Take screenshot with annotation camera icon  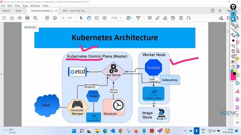(x=233, y=61)
